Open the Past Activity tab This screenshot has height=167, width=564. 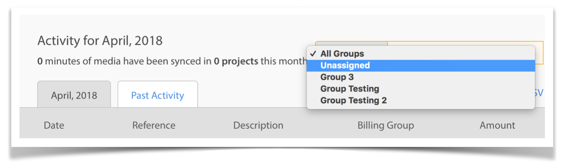click(x=158, y=95)
